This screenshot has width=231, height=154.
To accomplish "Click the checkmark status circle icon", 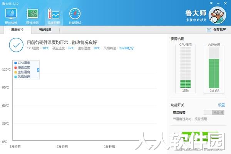I will [16, 45].
